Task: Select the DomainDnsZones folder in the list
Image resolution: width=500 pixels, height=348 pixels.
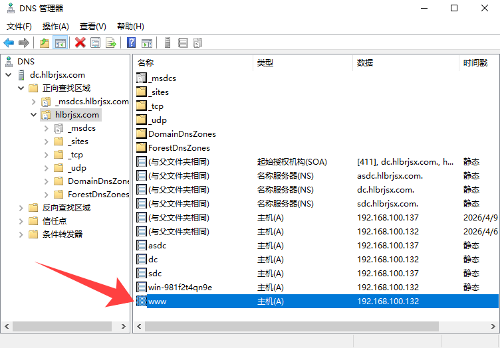Action: pyautogui.click(x=182, y=134)
